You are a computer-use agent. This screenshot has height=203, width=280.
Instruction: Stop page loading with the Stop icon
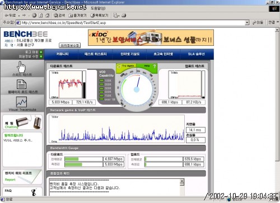tap(34, 16)
